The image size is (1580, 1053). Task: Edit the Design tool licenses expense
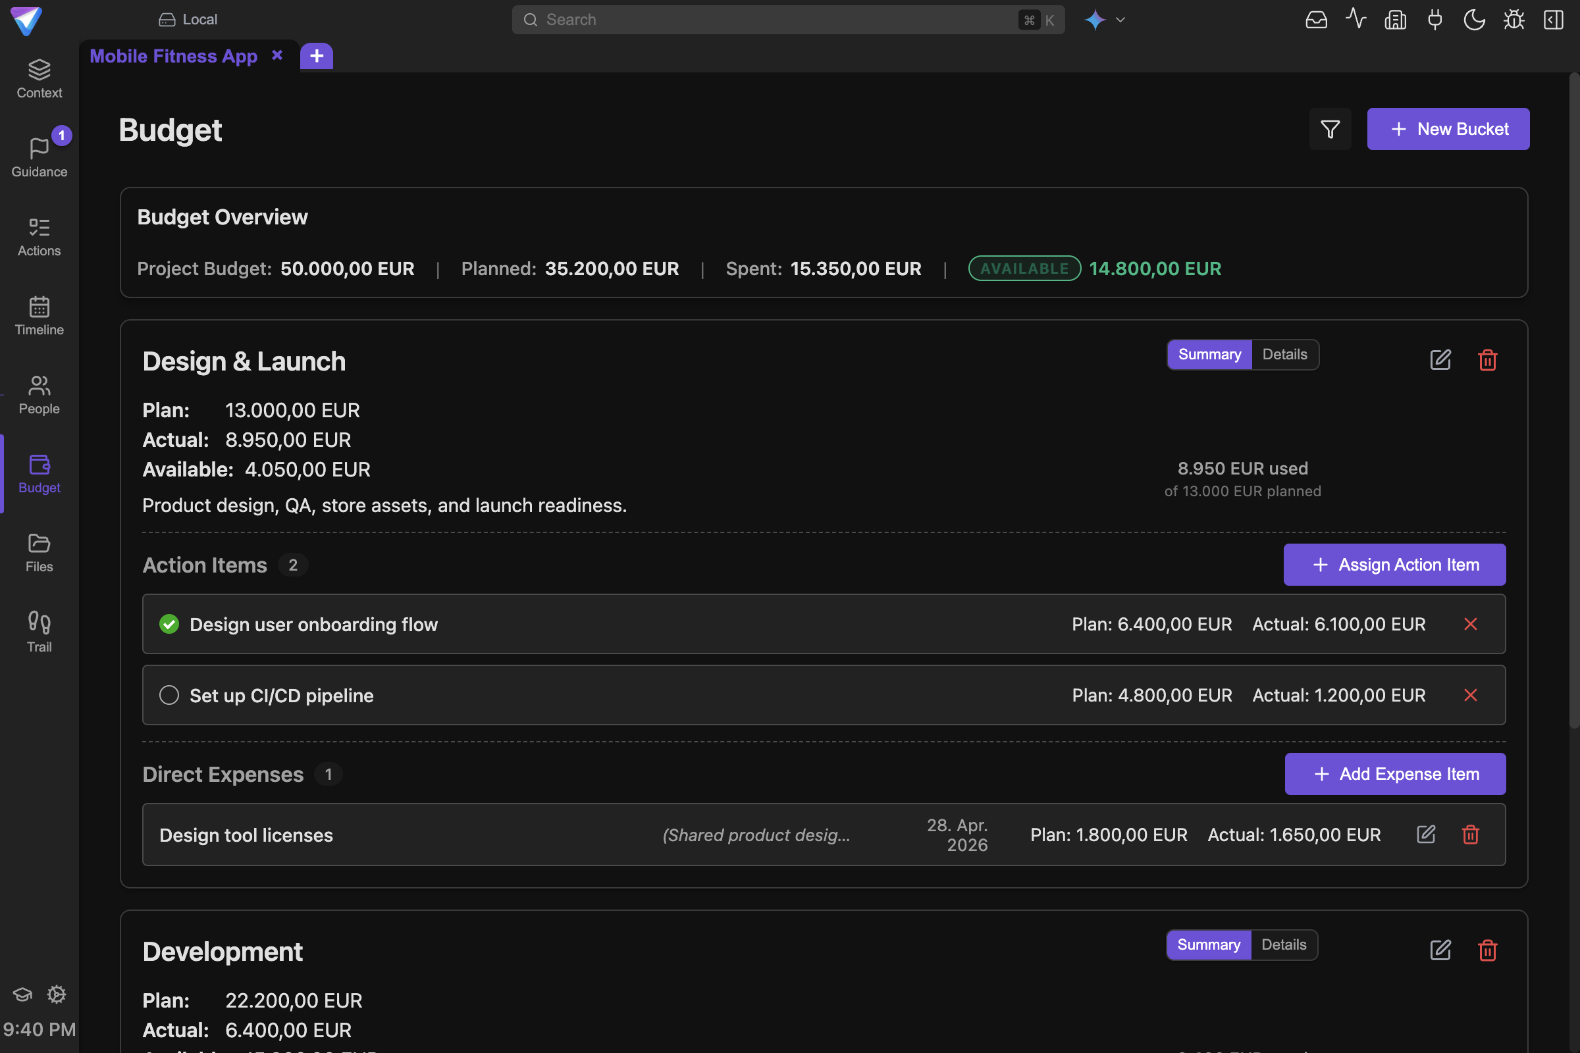[x=1426, y=835]
